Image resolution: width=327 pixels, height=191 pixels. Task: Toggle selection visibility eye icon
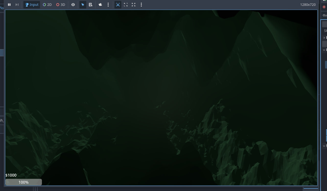point(73,5)
